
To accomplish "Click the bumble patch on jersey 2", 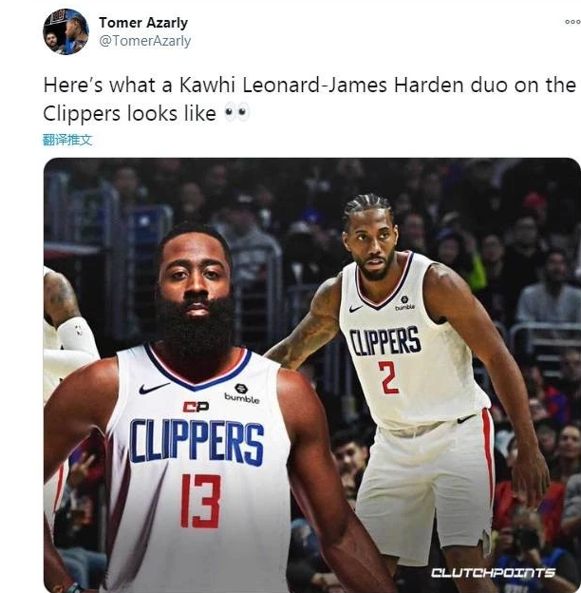I will (404, 303).
